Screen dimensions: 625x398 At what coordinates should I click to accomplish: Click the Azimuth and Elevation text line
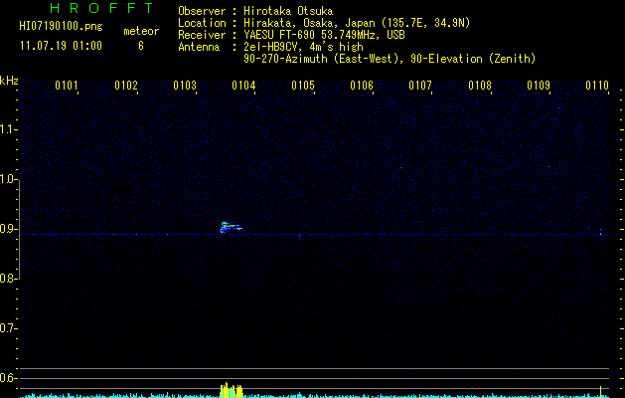coord(390,59)
